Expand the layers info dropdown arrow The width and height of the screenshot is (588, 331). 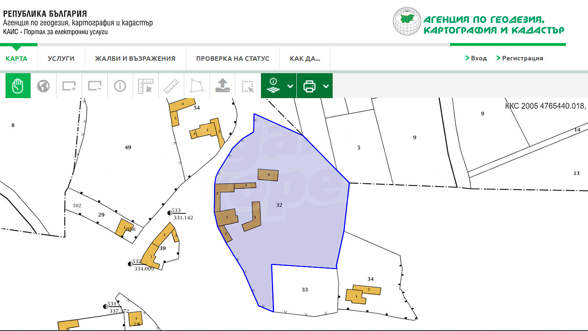coord(290,86)
